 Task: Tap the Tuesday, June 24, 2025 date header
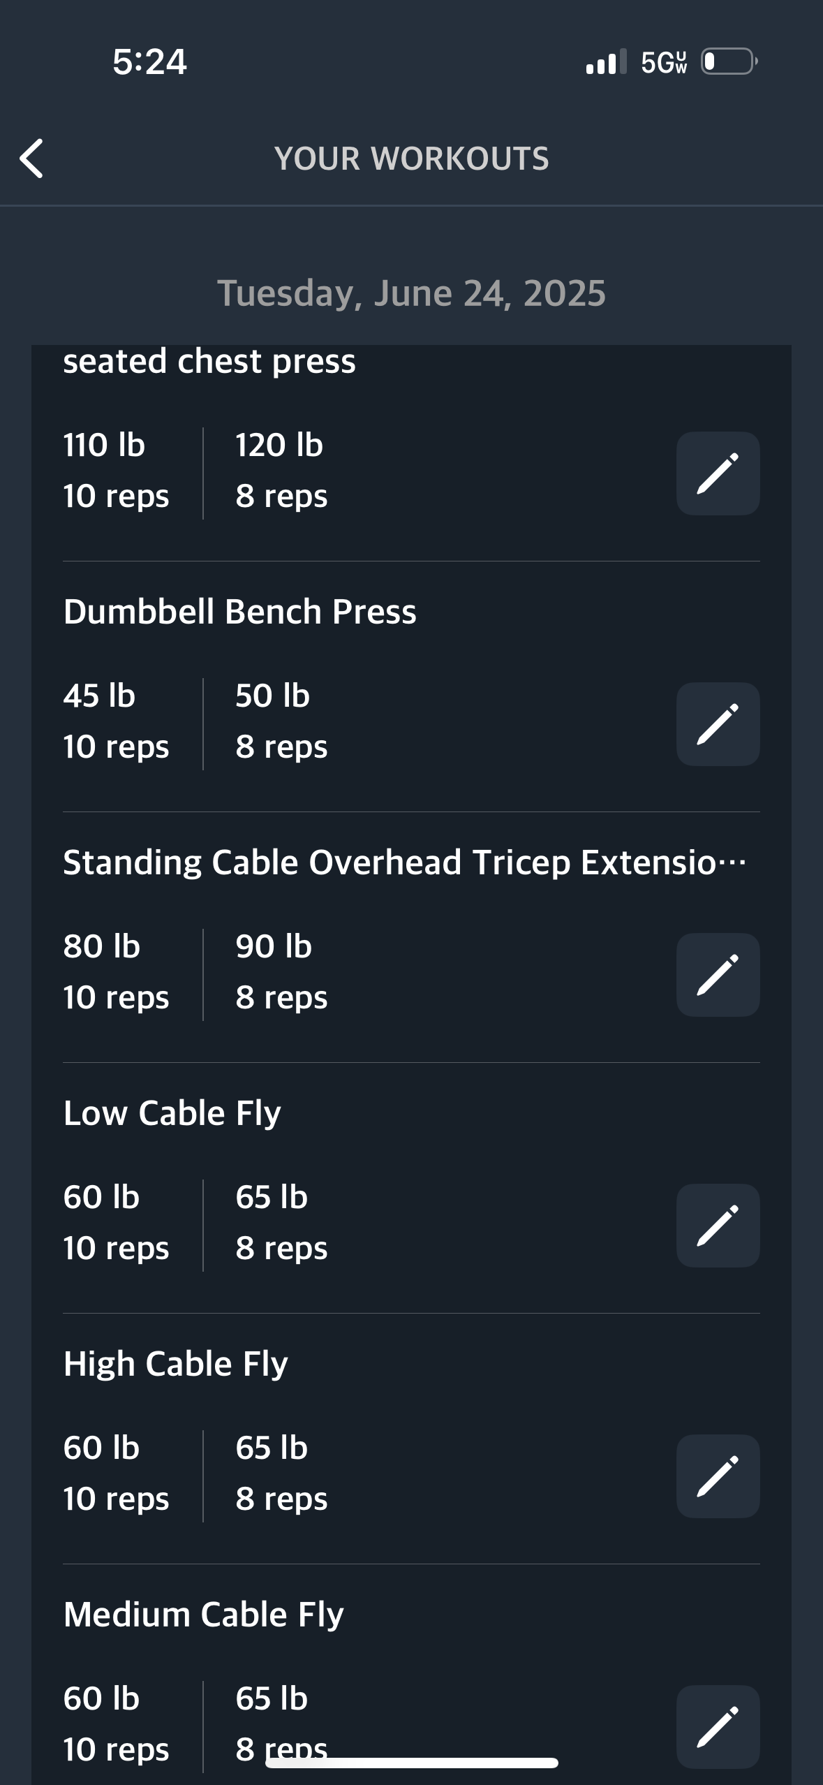(x=411, y=293)
